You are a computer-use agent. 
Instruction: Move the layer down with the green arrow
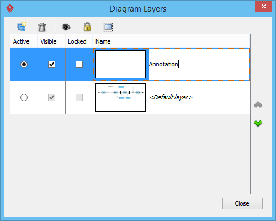point(258,123)
